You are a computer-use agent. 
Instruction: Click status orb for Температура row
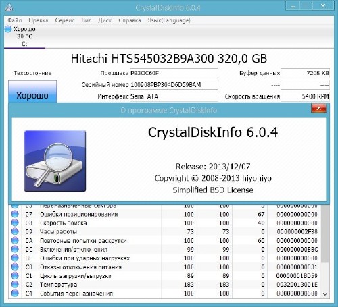point(15,284)
